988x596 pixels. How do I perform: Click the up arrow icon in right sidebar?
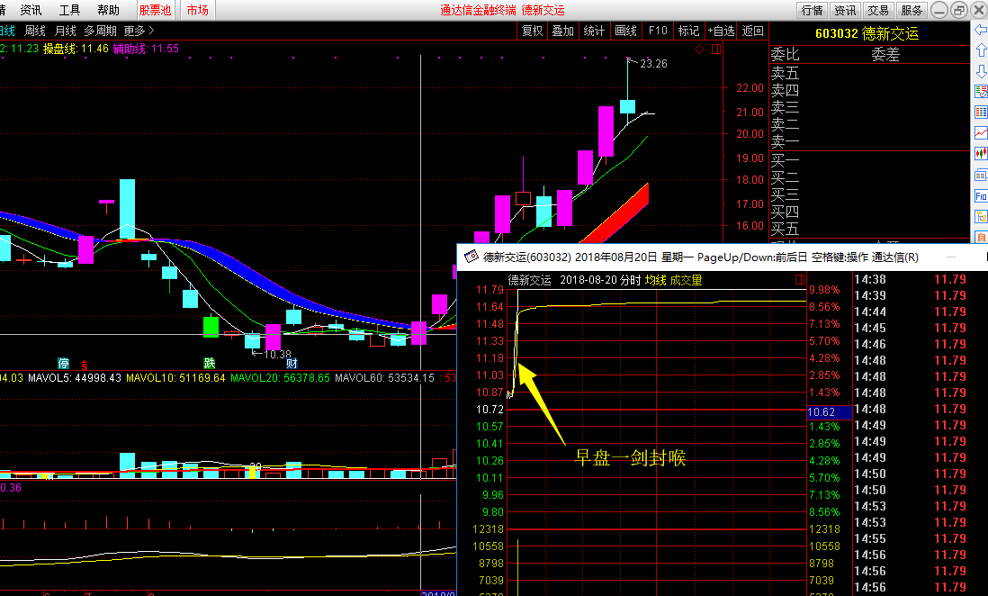click(x=981, y=50)
